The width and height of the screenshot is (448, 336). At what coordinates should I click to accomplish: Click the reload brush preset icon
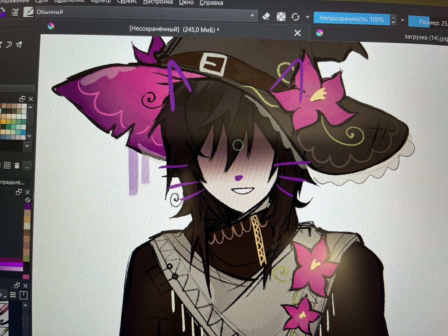click(295, 17)
